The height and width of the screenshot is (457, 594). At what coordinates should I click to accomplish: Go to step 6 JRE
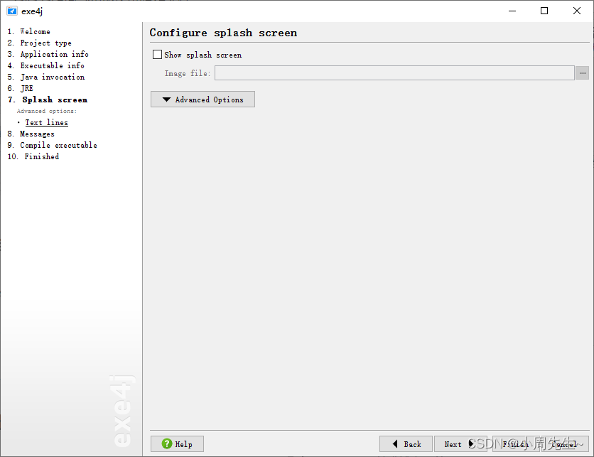tap(21, 88)
